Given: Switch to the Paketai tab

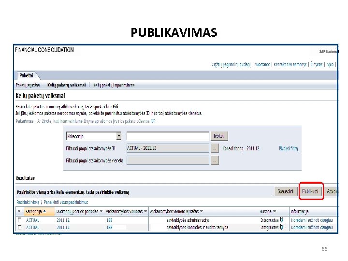Looking at the screenshot, I should (26, 75).
